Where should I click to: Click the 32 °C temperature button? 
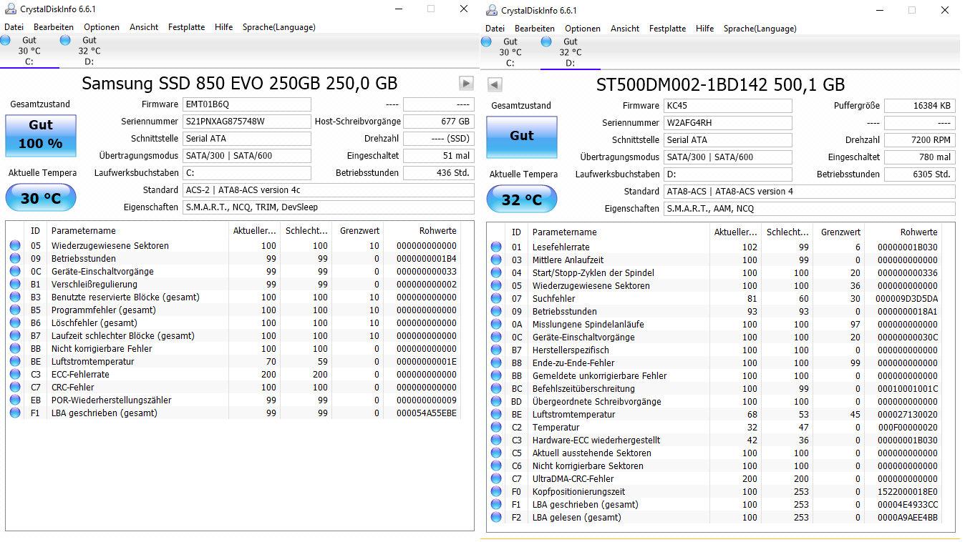coord(522,199)
